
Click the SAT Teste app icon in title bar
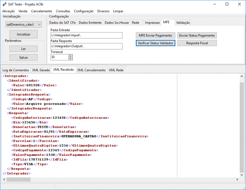click(x=5, y=4)
